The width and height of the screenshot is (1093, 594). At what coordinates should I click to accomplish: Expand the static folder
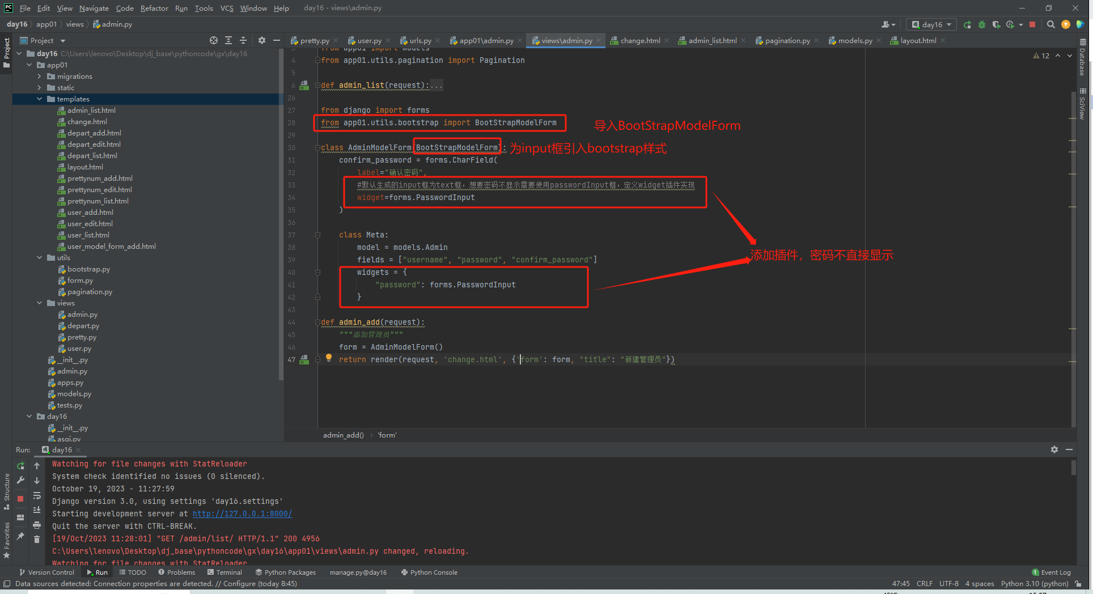40,88
